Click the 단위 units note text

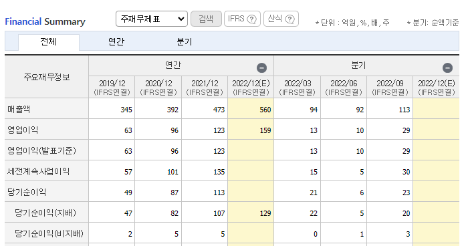[x=352, y=23]
